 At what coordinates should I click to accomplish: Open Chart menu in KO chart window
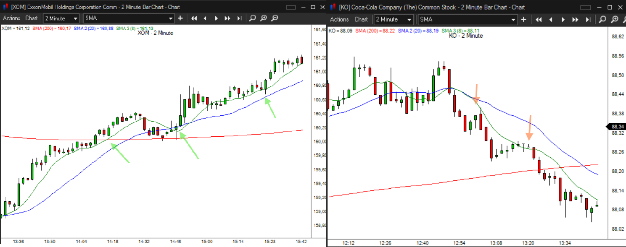[x=361, y=19]
